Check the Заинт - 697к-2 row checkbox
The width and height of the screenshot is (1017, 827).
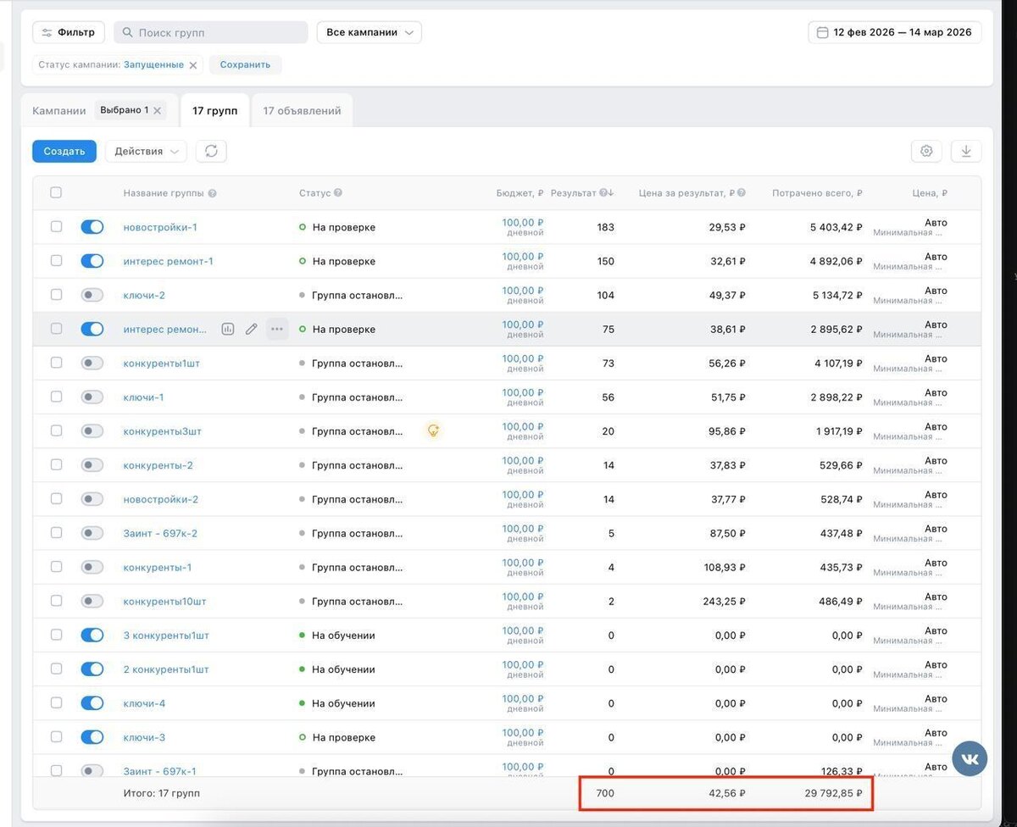[56, 533]
